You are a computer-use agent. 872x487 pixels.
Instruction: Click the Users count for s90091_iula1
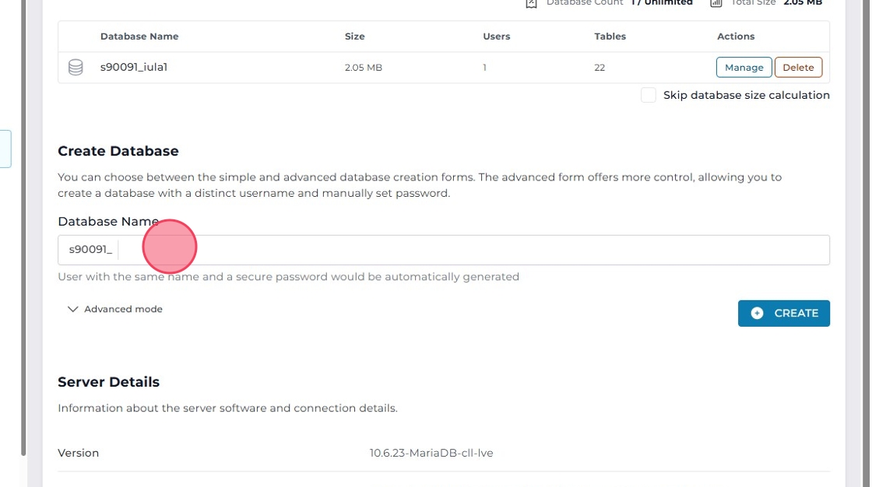484,68
